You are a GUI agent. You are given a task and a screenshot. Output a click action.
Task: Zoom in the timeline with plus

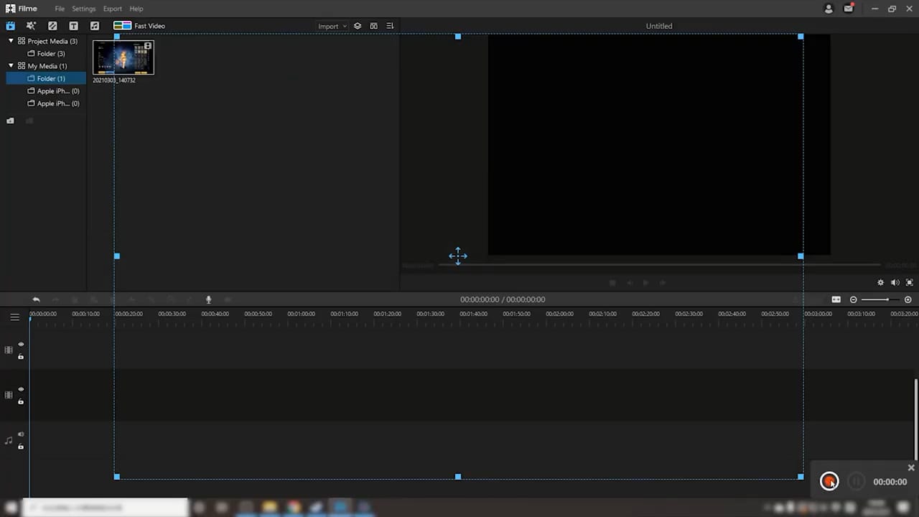(908, 299)
